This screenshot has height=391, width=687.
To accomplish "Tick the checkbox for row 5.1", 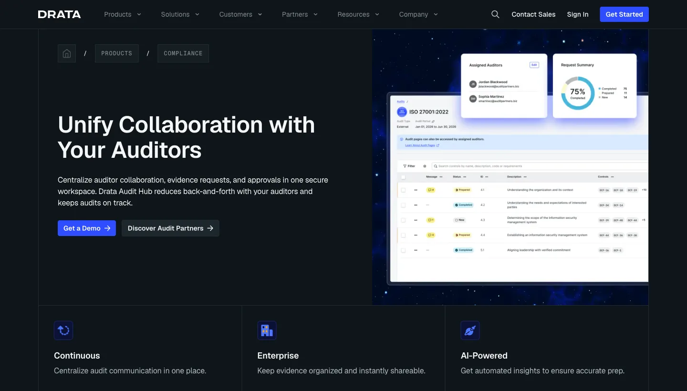I will tap(403, 250).
